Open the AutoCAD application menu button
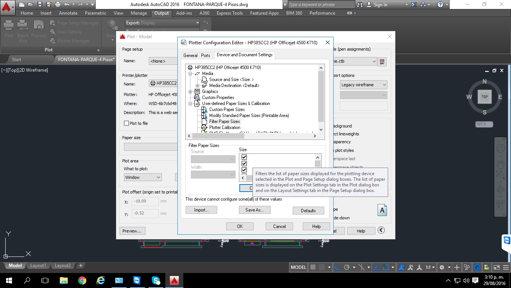Screen dimensions: 511x288 8,6
